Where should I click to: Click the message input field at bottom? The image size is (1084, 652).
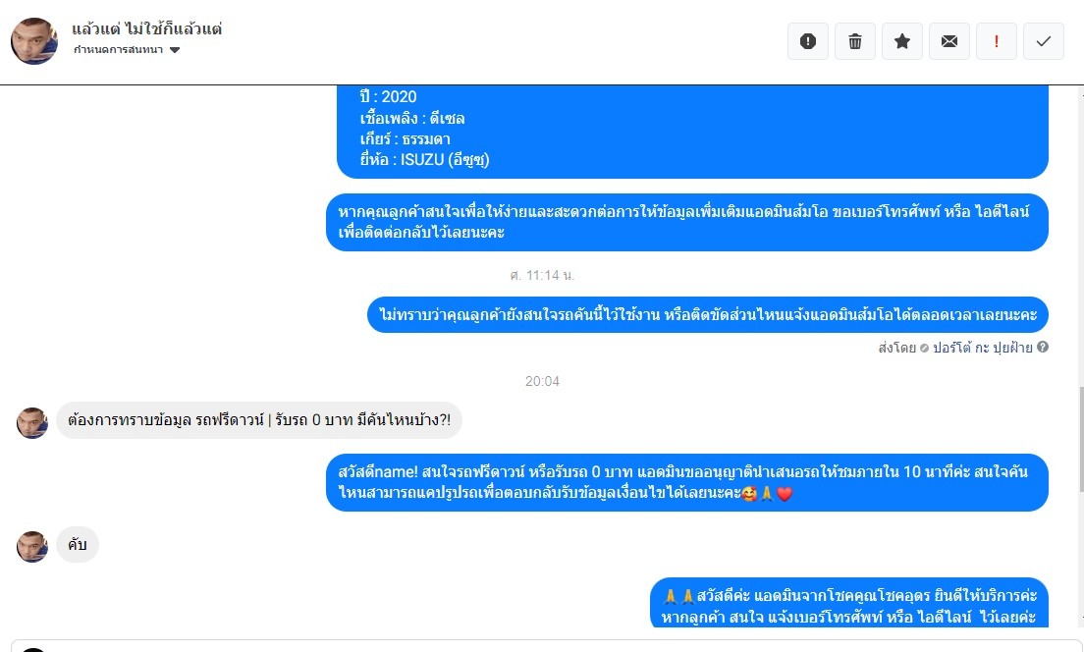click(546, 646)
